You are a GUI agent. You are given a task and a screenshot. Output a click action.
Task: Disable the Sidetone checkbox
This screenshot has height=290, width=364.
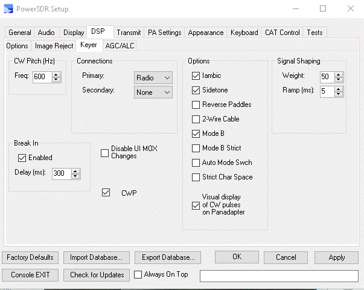(x=196, y=90)
